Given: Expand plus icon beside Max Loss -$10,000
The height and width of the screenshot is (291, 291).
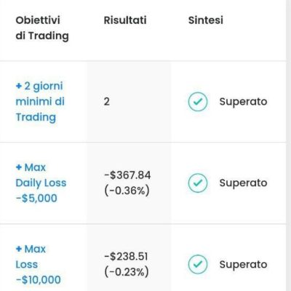Looking at the screenshot, I should 19,249.
